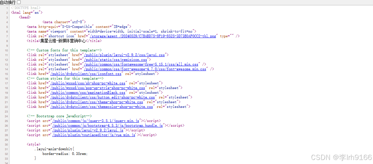
Task: Open bootstrap.bundle.js script link
Action: (x=107, y=126)
